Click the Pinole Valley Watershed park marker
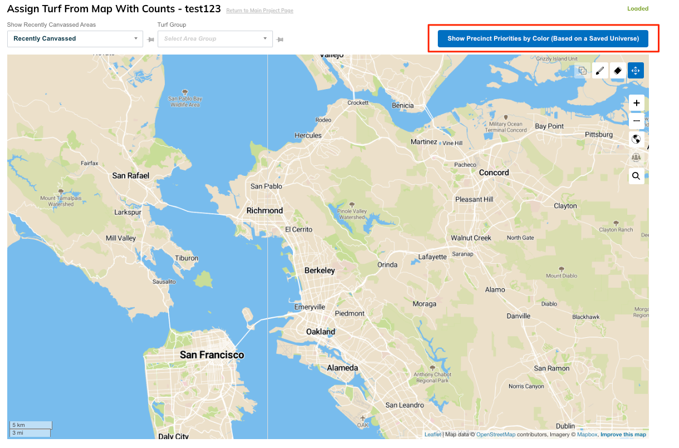Viewport: 679px width, 448px height. coord(351,204)
